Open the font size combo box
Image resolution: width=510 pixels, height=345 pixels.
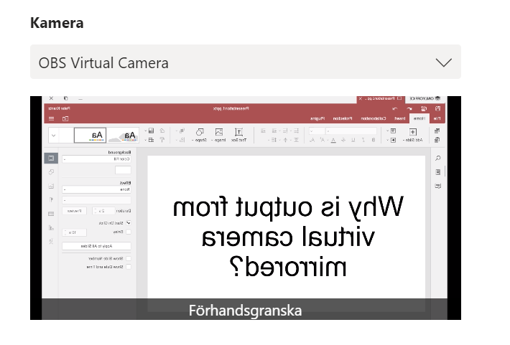(x=317, y=131)
